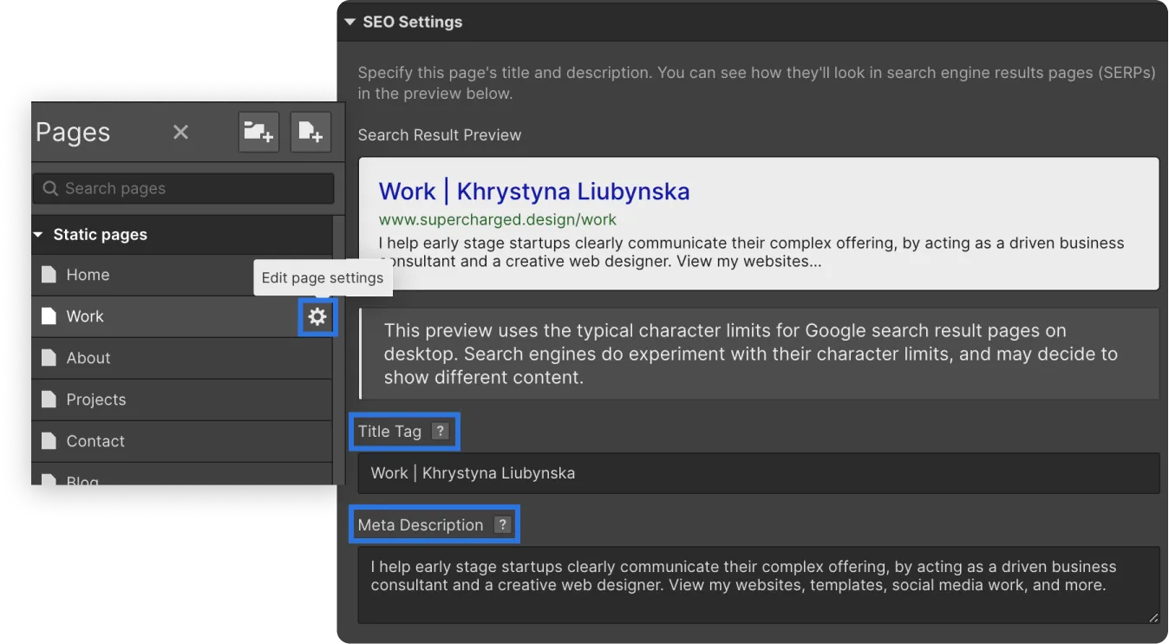Open Work page settings gear
The image size is (1169, 644).
(317, 317)
